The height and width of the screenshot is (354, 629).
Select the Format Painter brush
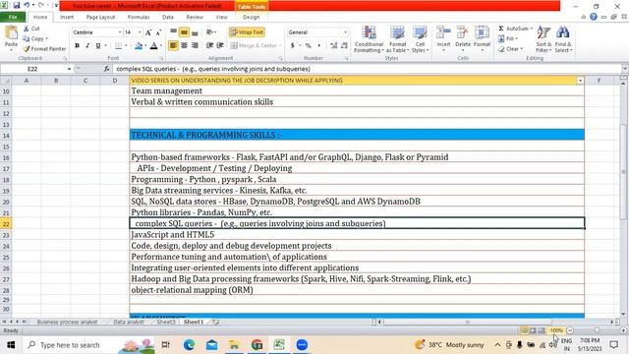[x=27, y=48]
